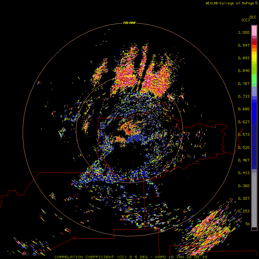This screenshot has width=259, height=259.
Task: Pick the light pink swatch at color bar top
Action: [254, 31]
